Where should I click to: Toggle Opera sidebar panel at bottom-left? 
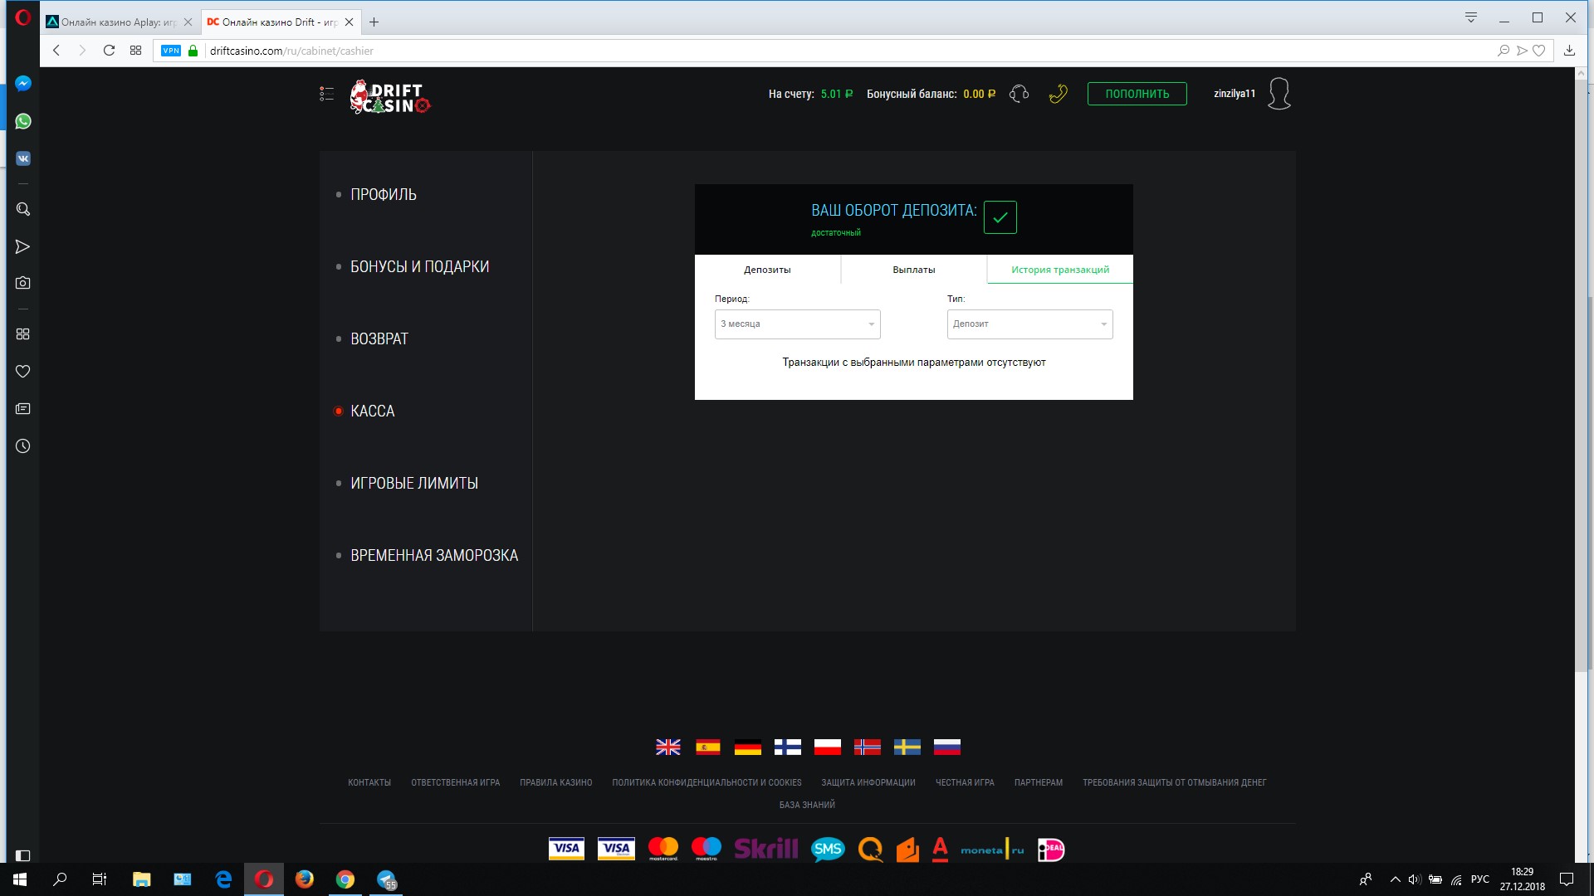click(23, 855)
